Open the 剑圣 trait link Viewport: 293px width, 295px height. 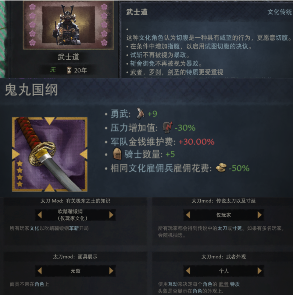[173, 72]
